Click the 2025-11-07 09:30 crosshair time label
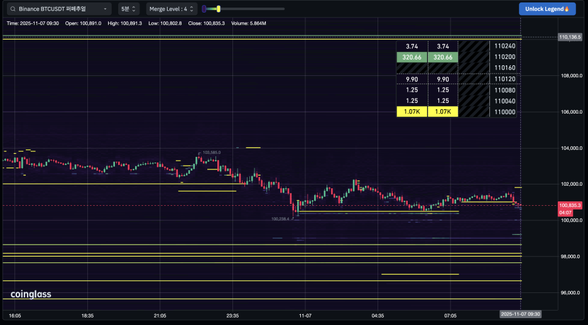The image size is (588, 325). [520, 314]
